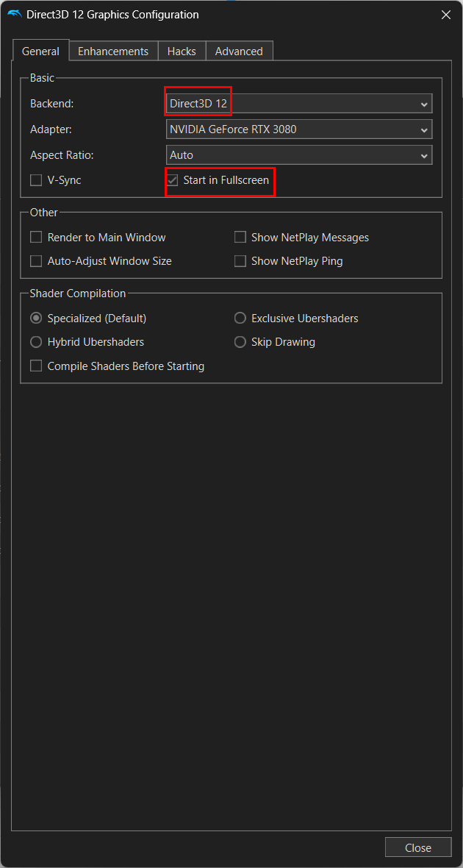
Task: Switch to the Hacks tab
Action: [182, 51]
